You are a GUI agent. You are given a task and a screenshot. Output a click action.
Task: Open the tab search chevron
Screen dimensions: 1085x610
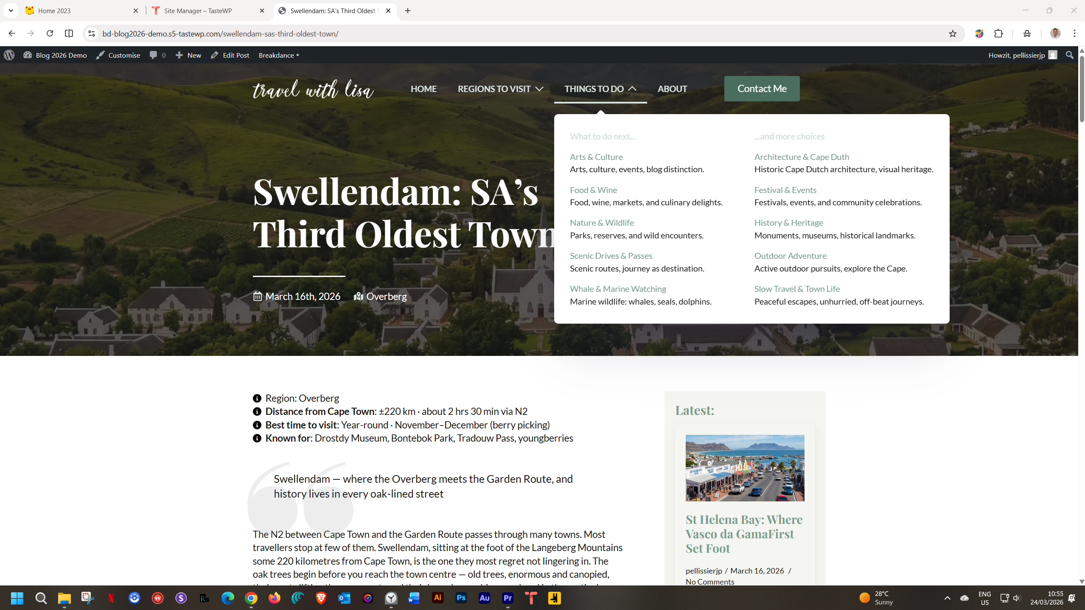click(11, 11)
